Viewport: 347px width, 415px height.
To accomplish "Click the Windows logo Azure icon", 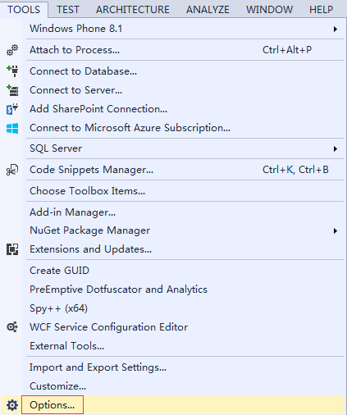I will (x=12, y=128).
